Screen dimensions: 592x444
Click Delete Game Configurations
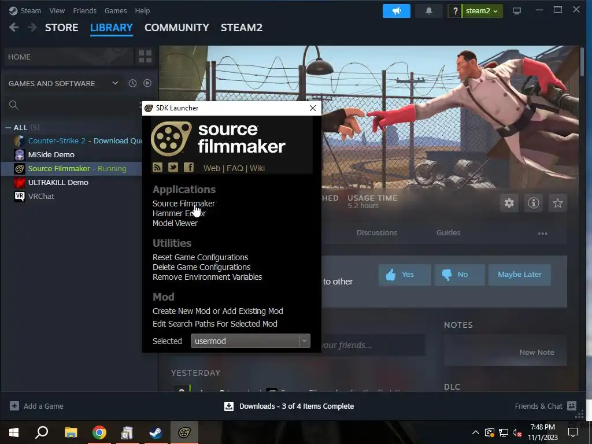pyautogui.click(x=201, y=267)
